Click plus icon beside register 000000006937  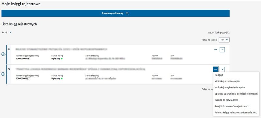click(x=3, y=74)
